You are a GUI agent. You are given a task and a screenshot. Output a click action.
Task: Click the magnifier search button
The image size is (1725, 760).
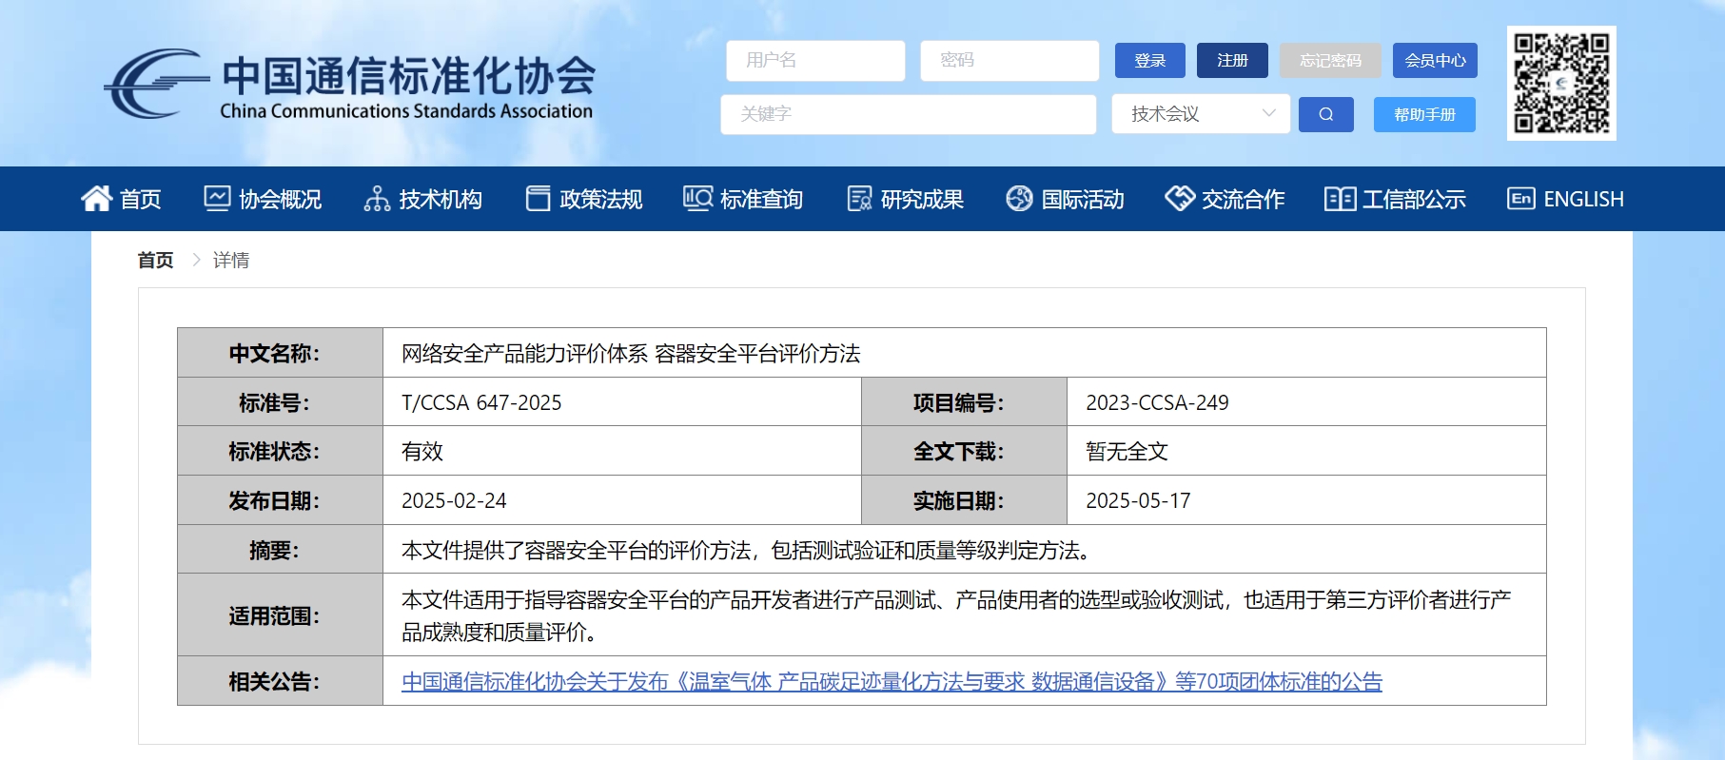point(1325,114)
